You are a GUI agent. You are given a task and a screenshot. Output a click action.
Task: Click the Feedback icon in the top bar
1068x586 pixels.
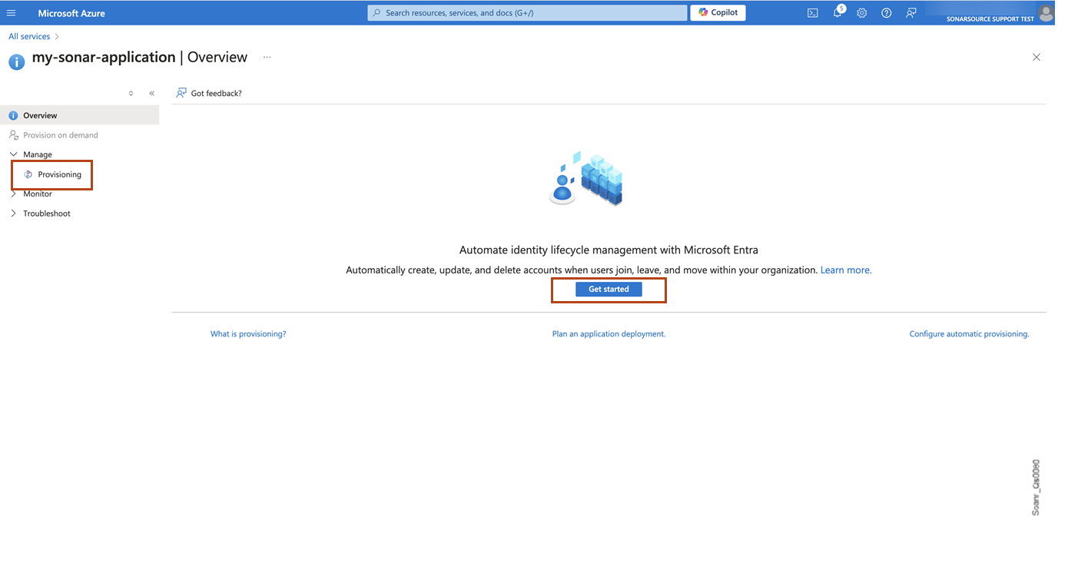pyautogui.click(x=910, y=12)
